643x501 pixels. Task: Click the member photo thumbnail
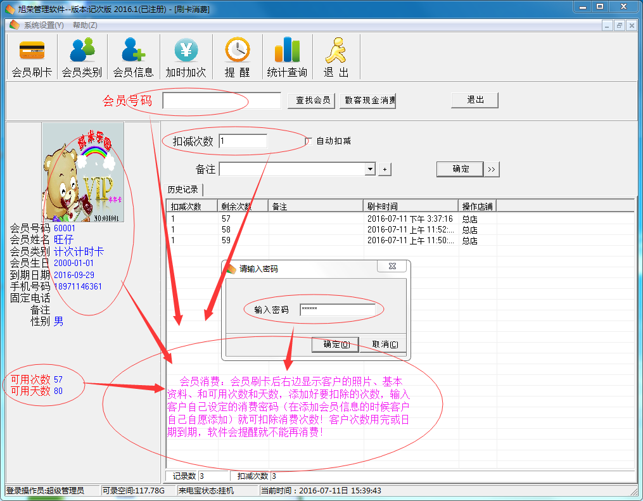[82, 171]
